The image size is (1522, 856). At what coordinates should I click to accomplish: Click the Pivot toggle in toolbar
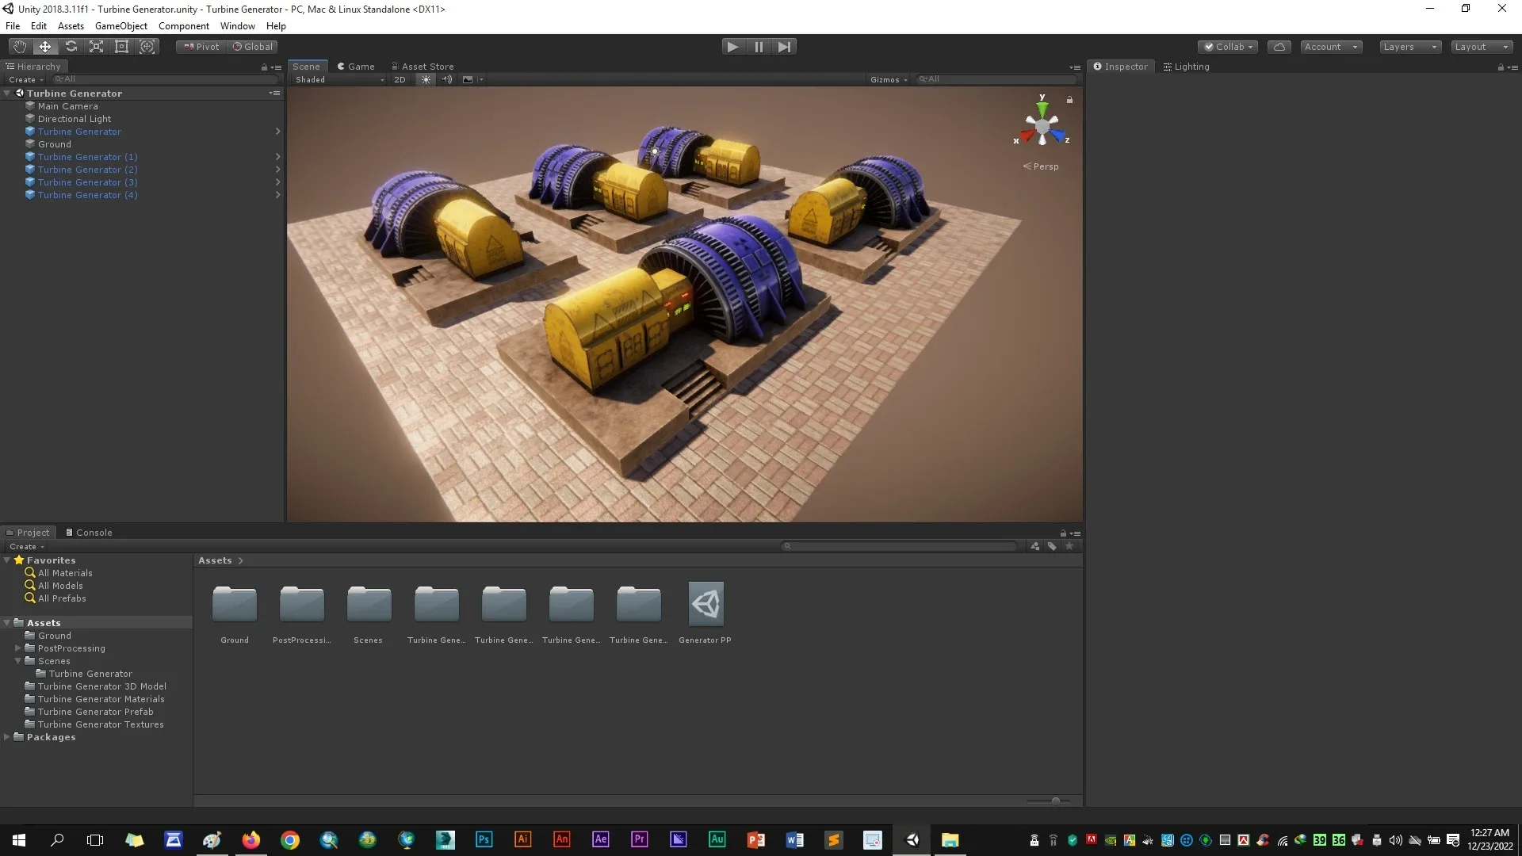coord(201,46)
